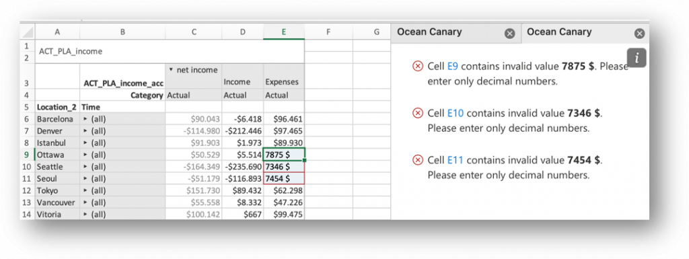The width and height of the screenshot is (689, 259).
Task: Jump to cell E9 link
Action: click(x=453, y=67)
